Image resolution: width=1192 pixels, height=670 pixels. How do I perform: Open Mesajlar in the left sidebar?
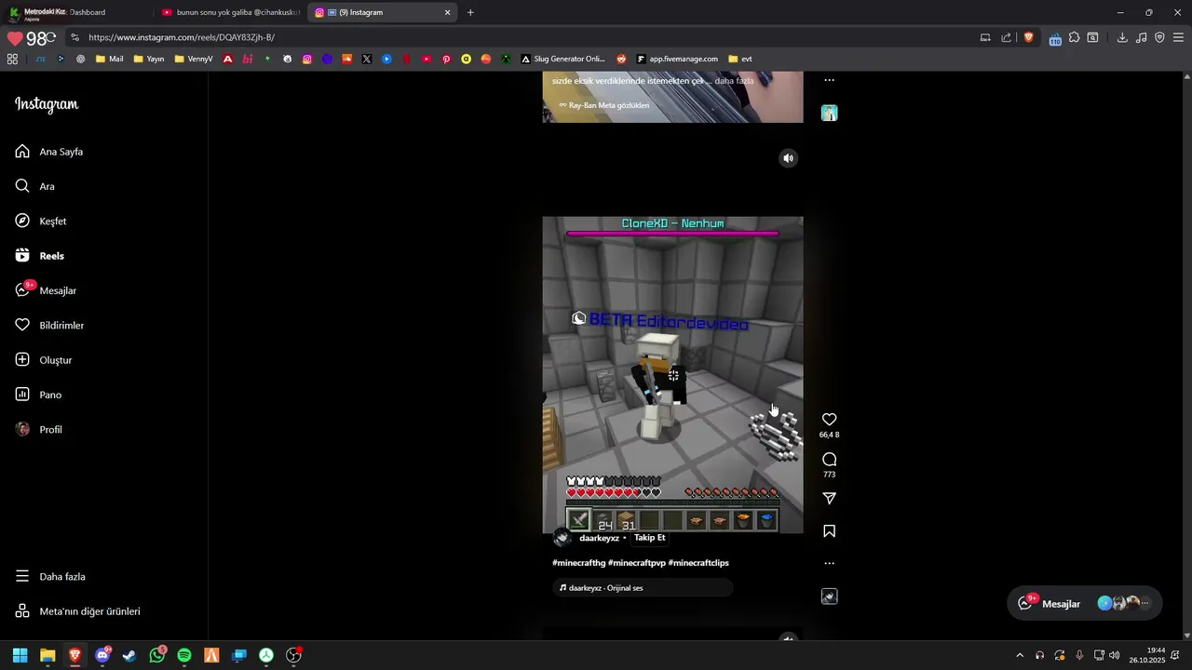(x=47, y=290)
